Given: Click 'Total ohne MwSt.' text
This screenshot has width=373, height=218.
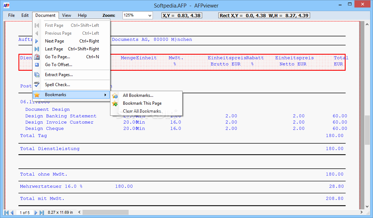Looking at the screenshot, I should click(x=44, y=174).
